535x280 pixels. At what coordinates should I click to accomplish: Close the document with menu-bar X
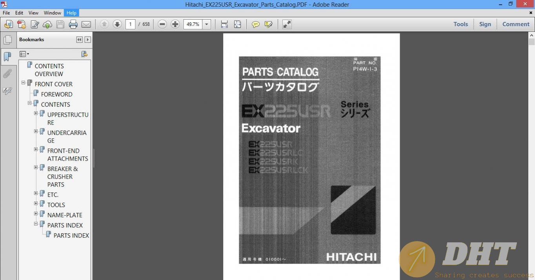point(531,13)
